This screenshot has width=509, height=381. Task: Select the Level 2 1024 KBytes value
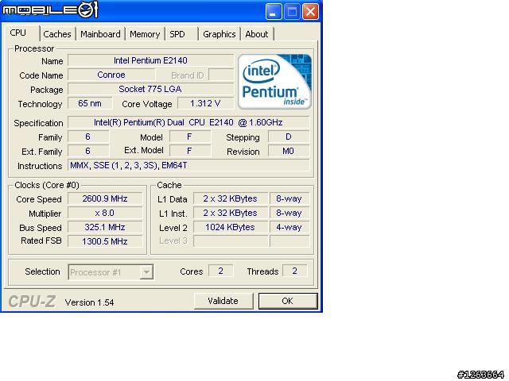point(231,227)
